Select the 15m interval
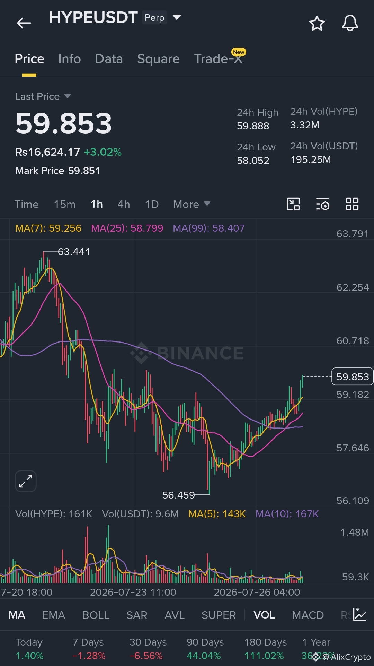Viewport: 374px width, 666px height. click(65, 204)
